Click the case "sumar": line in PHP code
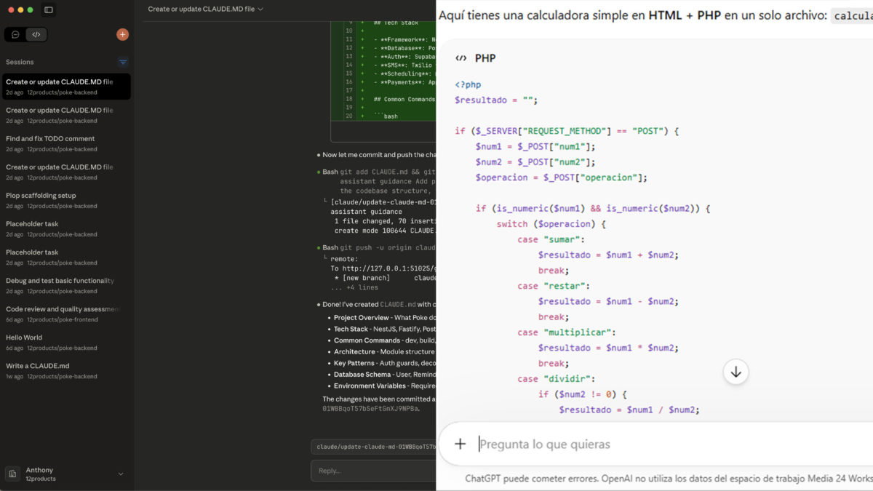Screen dimensions: 873x491 tap(551, 239)
